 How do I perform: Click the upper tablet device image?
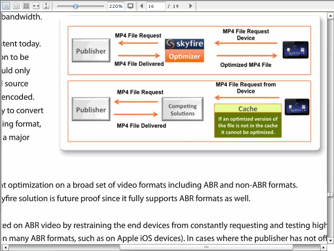pyautogui.click(x=295, y=50)
